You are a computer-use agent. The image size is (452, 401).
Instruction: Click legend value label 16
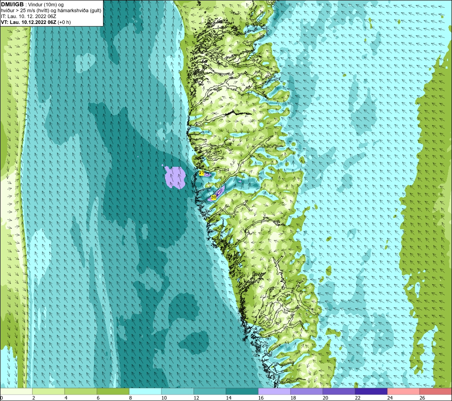pos(261,398)
